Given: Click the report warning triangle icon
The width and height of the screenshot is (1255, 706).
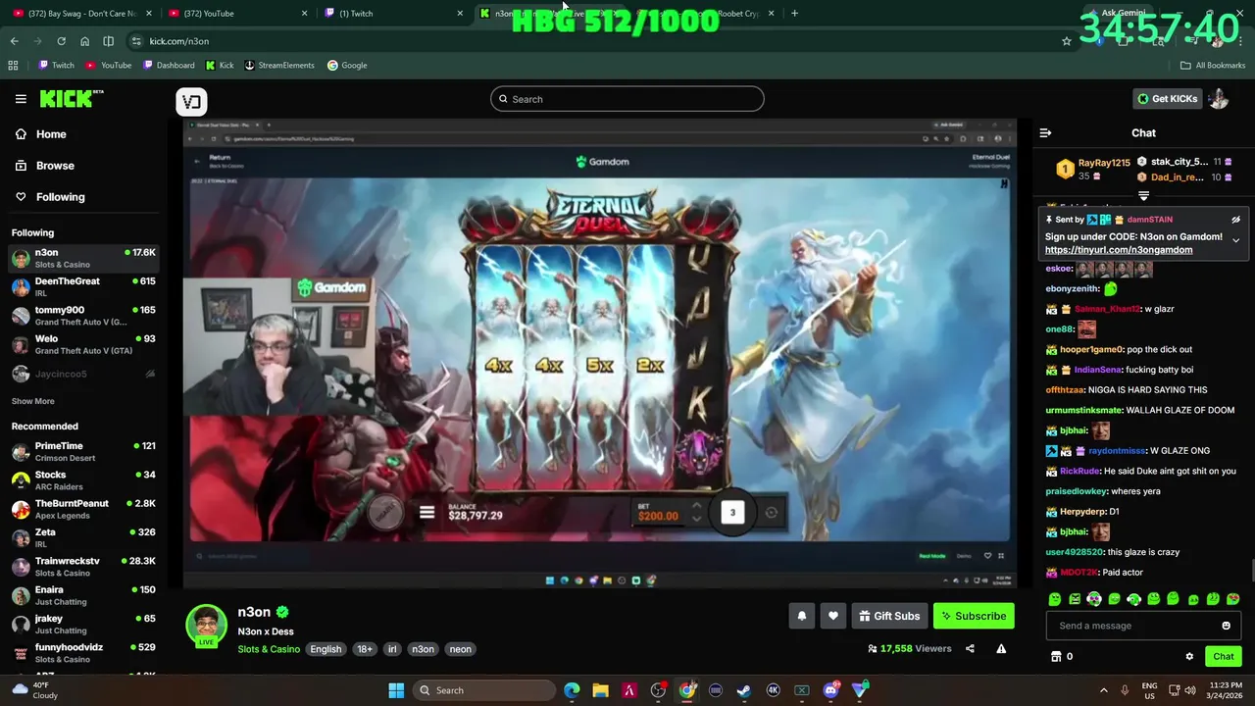Looking at the screenshot, I should click(1001, 648).
